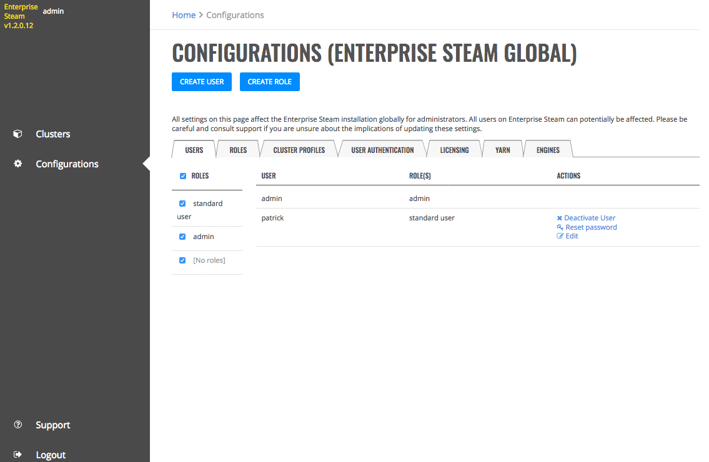Click the Deactivate User X icon
Viewport: 709px width, 462px height.
coord(559,218)
